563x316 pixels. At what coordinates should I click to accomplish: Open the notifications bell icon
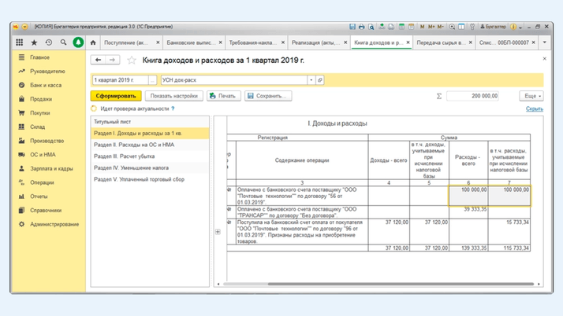point(78,42)
